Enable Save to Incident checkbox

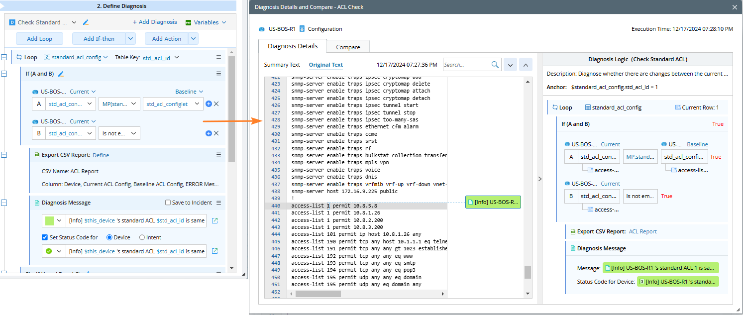click(168, 203)
